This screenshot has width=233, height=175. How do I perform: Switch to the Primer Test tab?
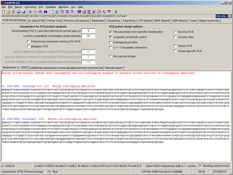click(54, 21)
